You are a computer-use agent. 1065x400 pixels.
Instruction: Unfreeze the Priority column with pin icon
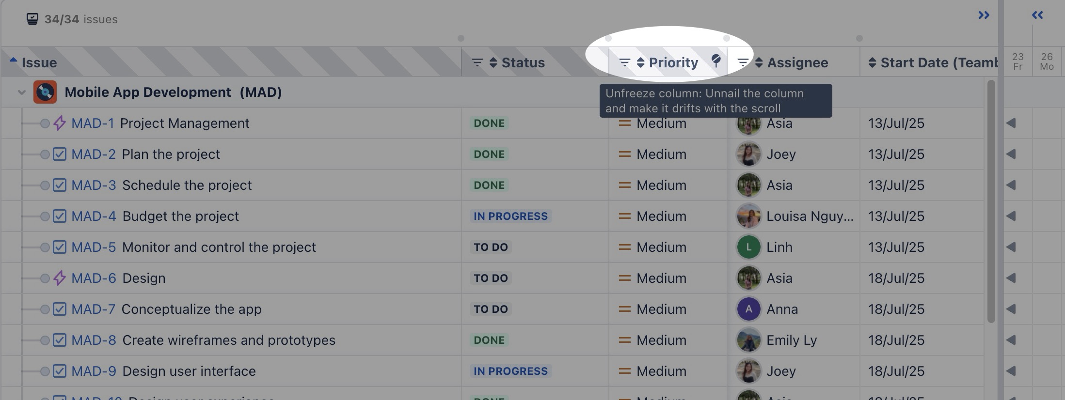pos(716,61)
